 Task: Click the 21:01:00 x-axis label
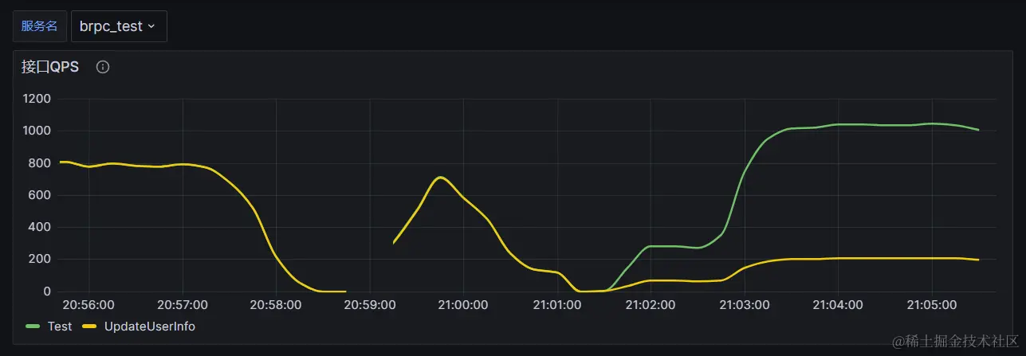click(556, 305)
